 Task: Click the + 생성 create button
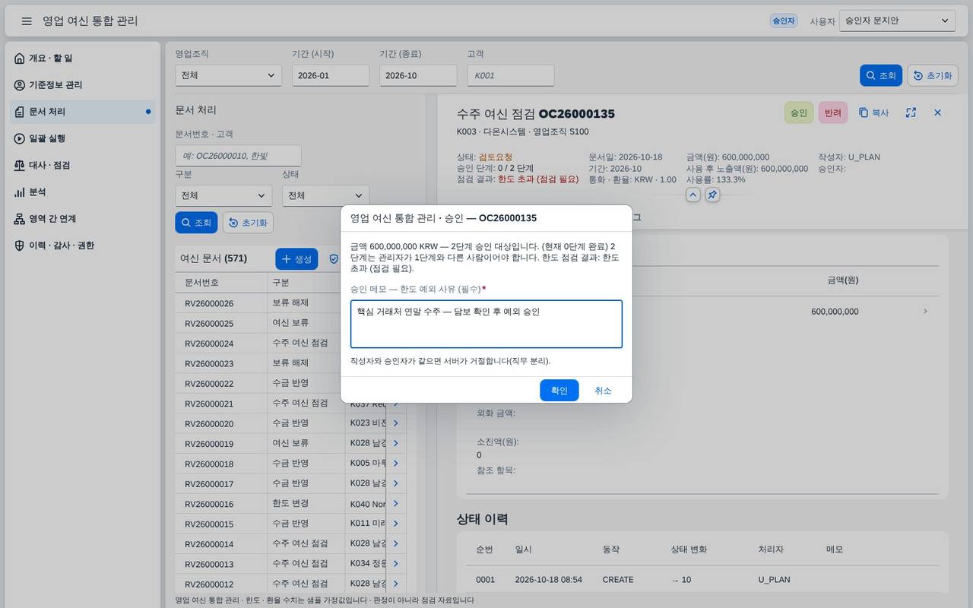coord(296,259)
